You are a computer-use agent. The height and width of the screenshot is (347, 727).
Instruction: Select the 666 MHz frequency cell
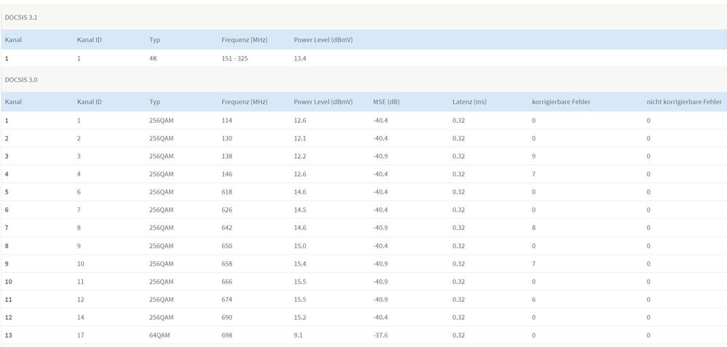pos(227,282)
